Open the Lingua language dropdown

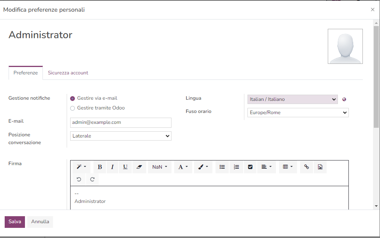coord(292,99)
